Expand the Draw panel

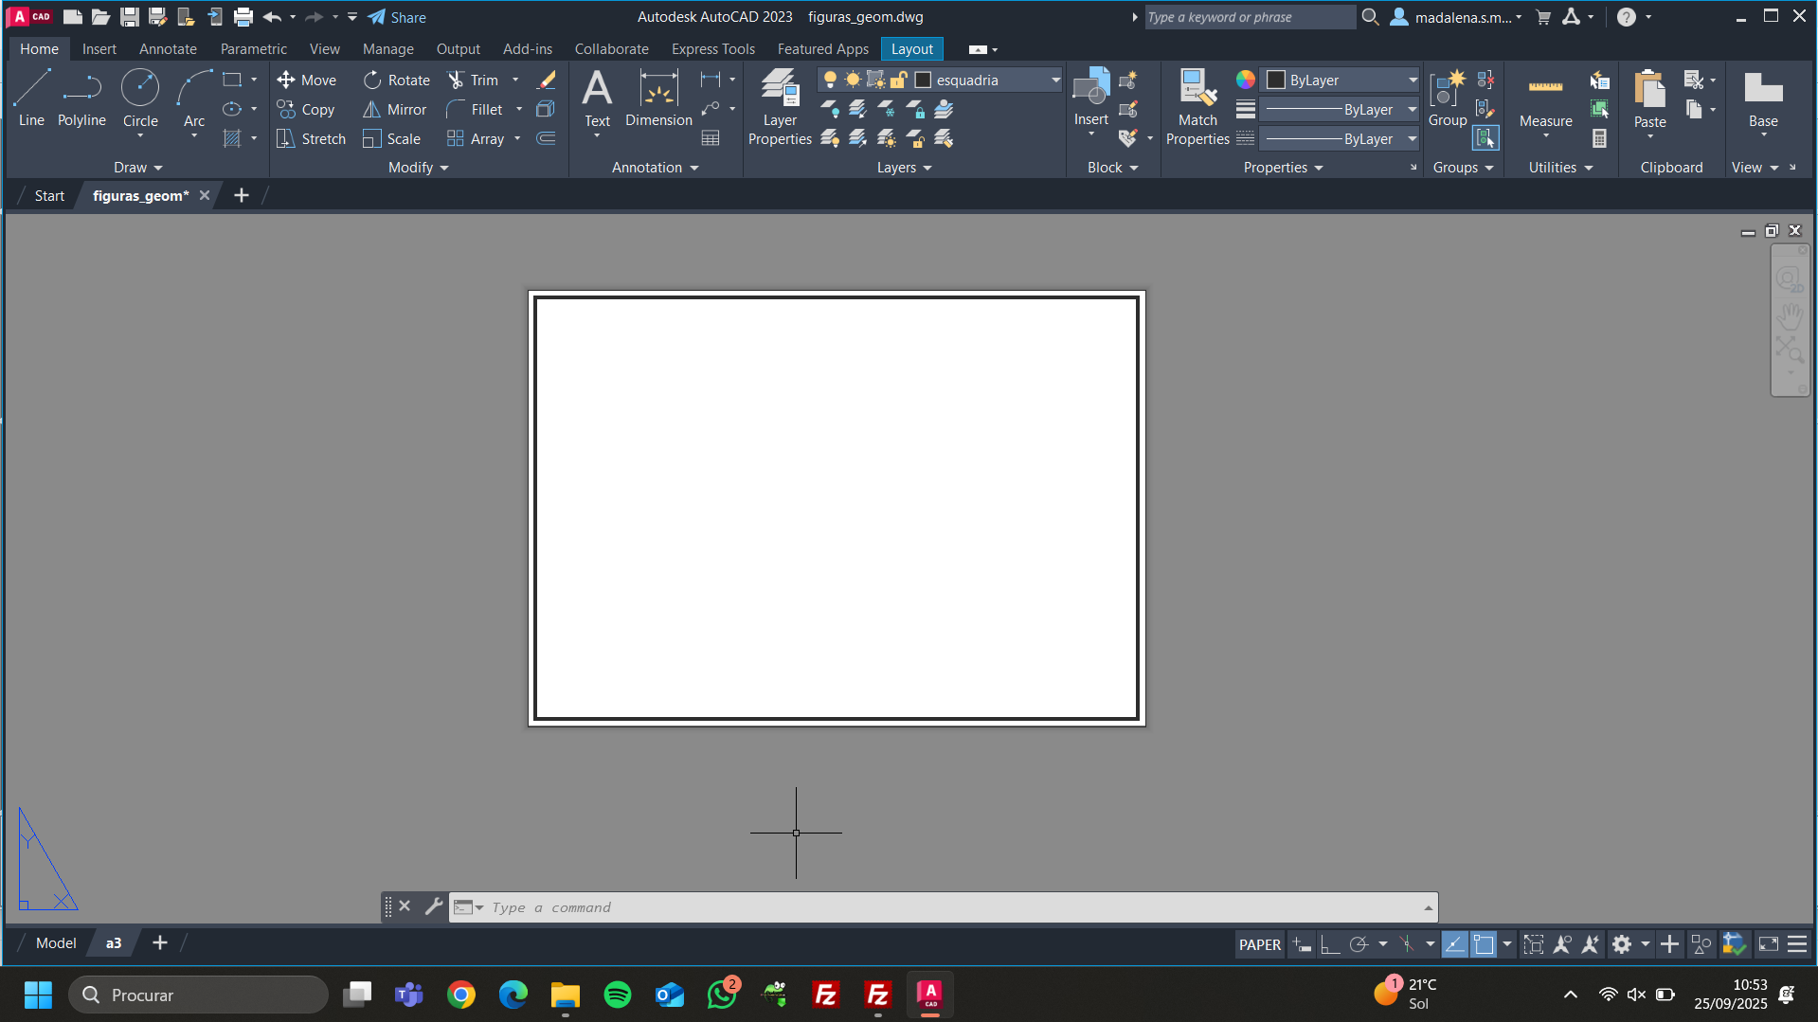[138, 168]
